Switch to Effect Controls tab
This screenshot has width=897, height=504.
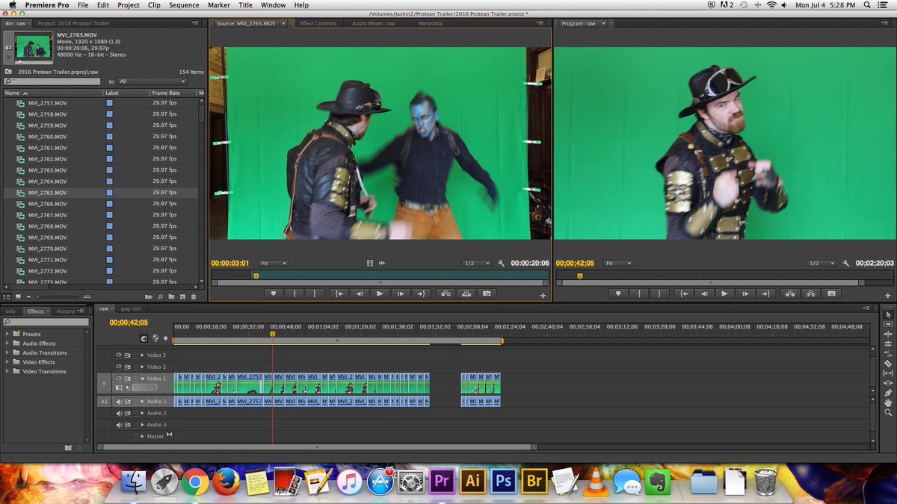click(318, 23)
